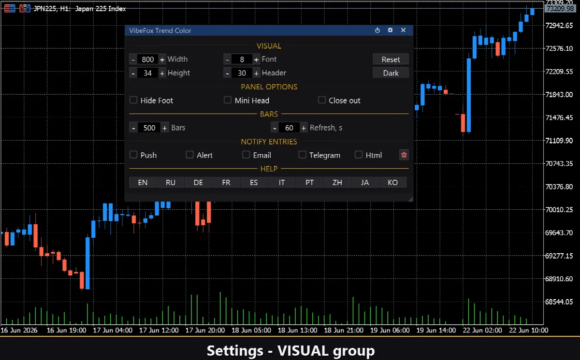This screenshot has width=580, height=360.
Task: Decrease the Header value with minus
Action: click(x=228, y=73)
